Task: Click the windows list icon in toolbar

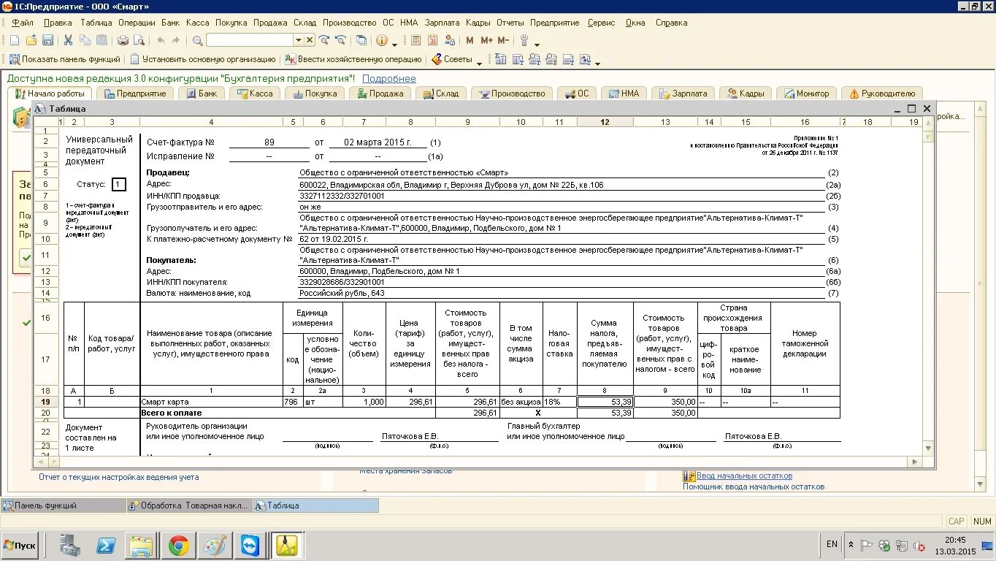Action: pyautogui.click(x=361, y=40)
